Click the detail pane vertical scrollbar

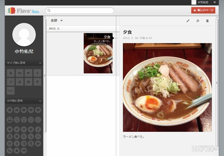[217, 83]
